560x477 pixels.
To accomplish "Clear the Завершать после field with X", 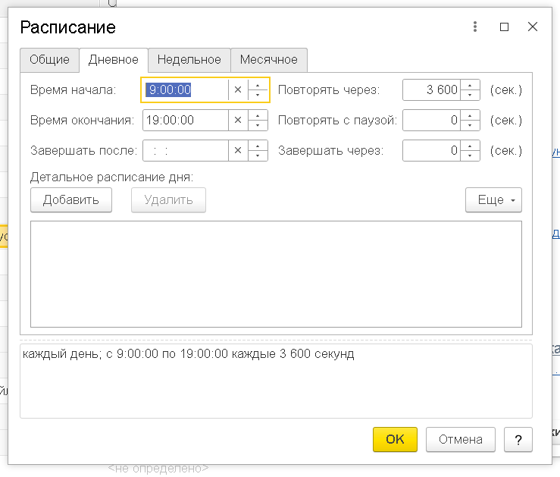I will (238, 151).
